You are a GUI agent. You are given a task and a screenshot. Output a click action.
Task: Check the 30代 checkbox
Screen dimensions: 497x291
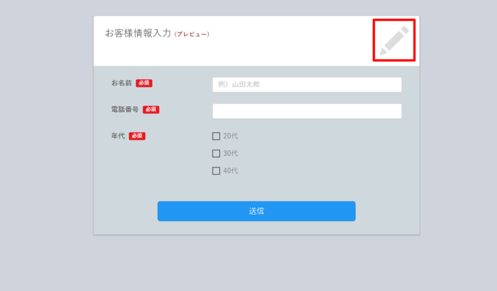click(216, 154)
